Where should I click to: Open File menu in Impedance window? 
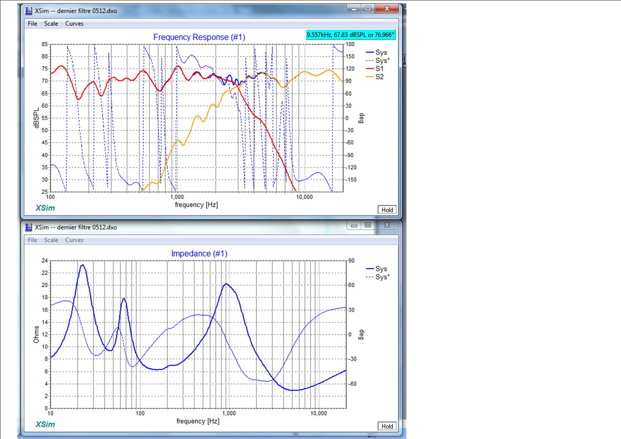pyautogui.click(x=33, y=240)
